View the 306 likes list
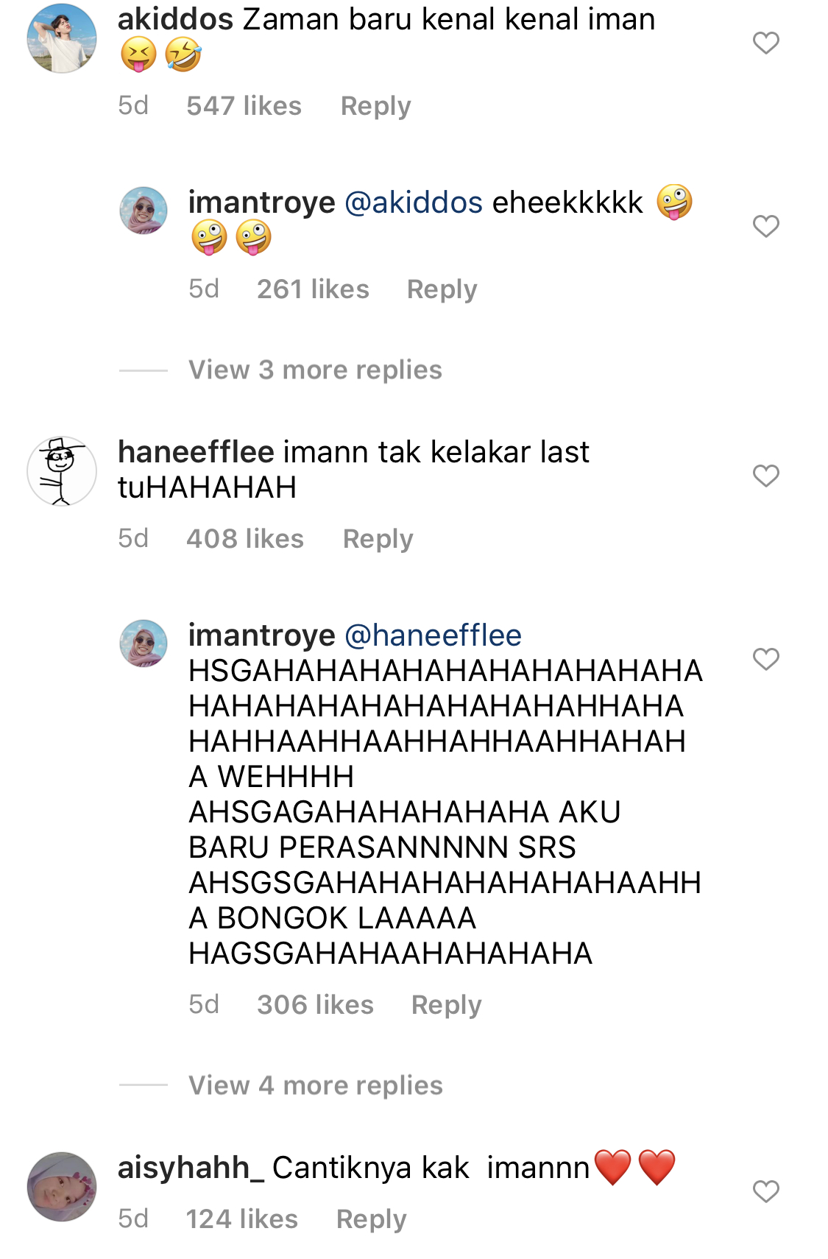 click(x=315, y=1005)
